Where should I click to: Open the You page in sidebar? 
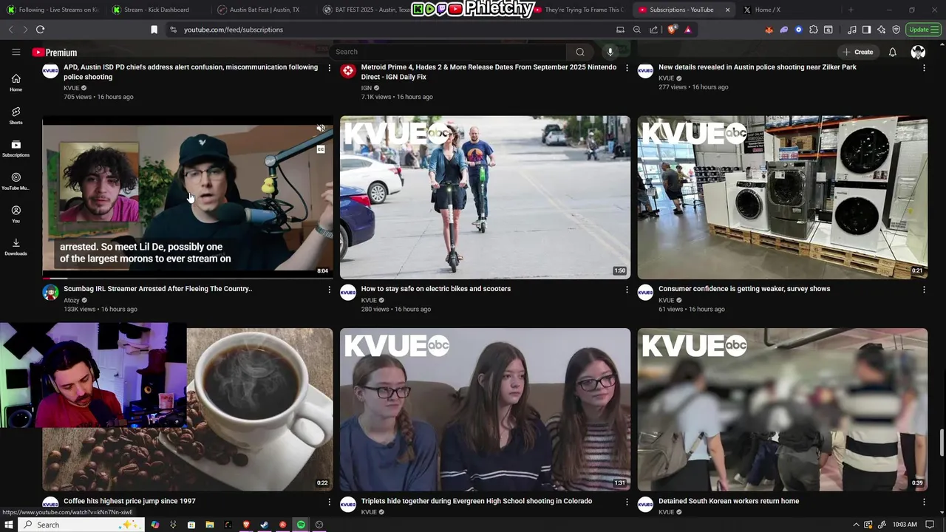(16, 214)
